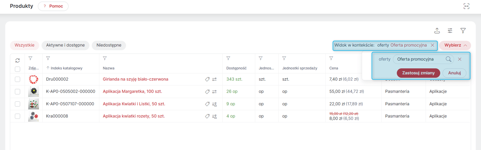The width and height of the screenshot is (481, 150).
Task: Toggle the select-all checkbox in header
Action: coord(18,69)
